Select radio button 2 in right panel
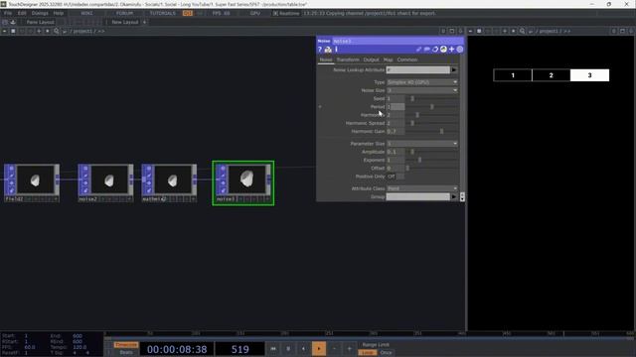 pos(551,75)
